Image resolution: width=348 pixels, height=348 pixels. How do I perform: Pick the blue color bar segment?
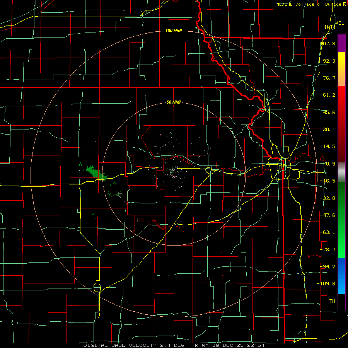341,276
